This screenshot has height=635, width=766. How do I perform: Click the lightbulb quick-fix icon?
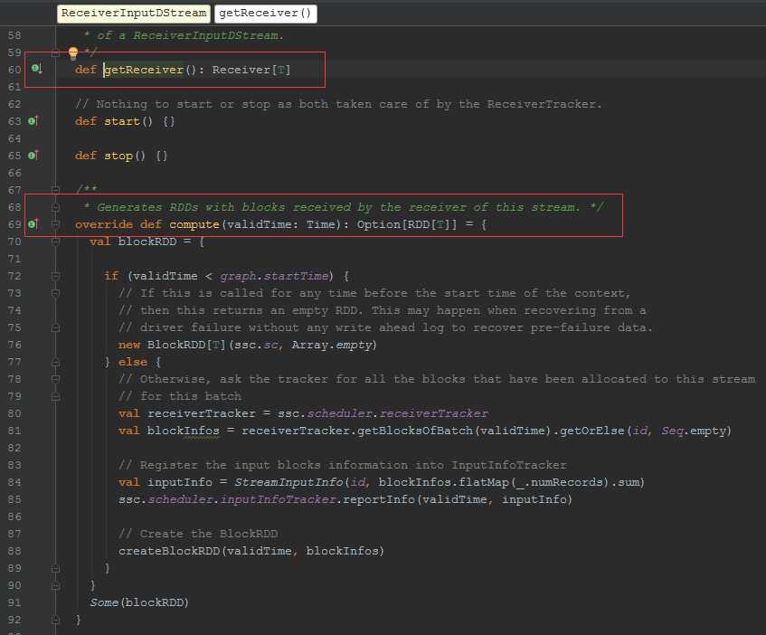[73, 52]
